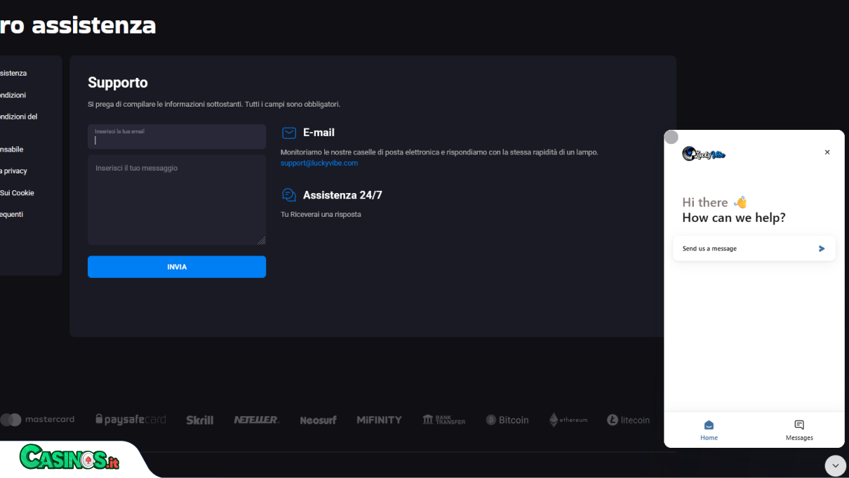The width and height of the screenshot is (849, 478).
Task: Click the Assistenza 24/7 chat bubbles icon
Action: pos(288,195)
